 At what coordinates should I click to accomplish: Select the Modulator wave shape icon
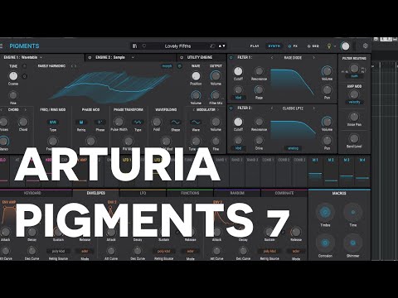click(x=196, y=122)
